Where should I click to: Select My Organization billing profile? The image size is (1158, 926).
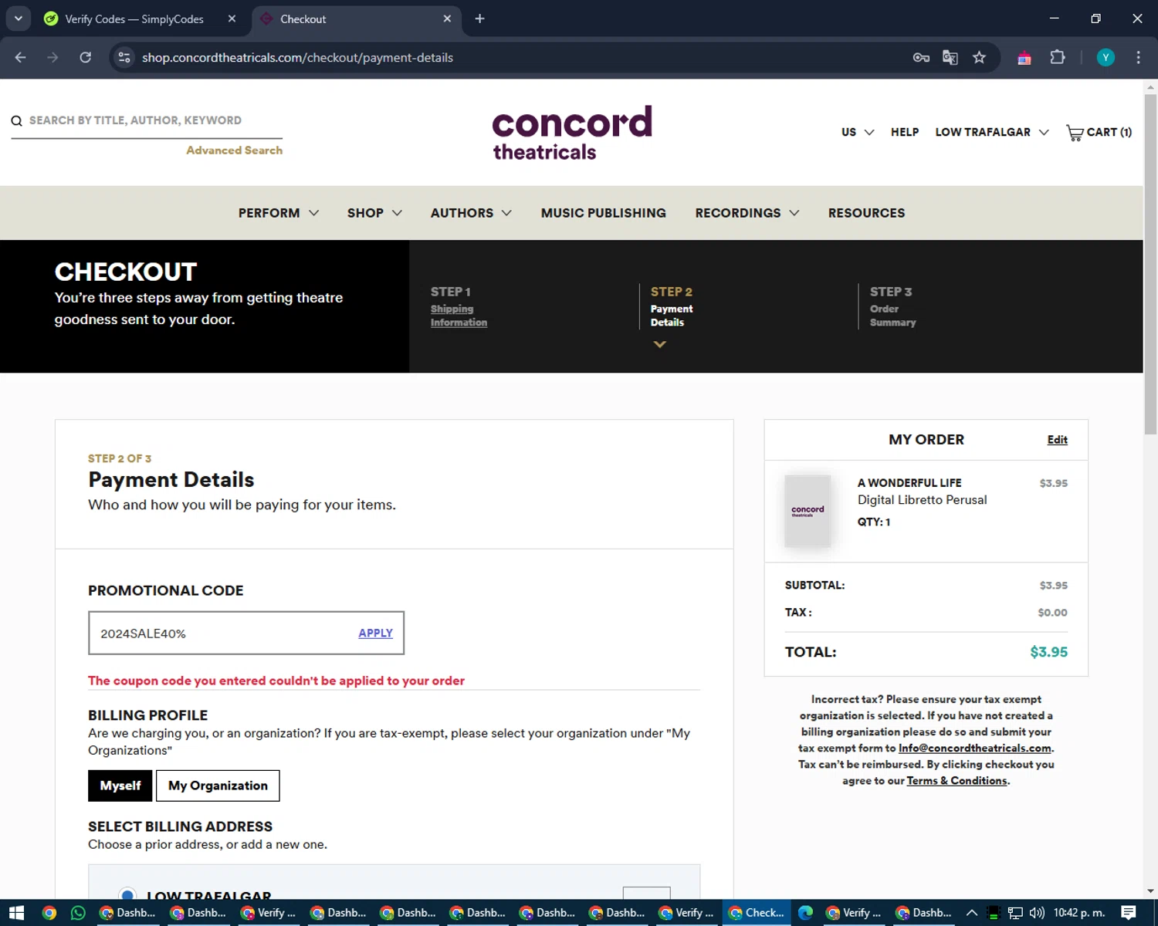tap(218, 786)
